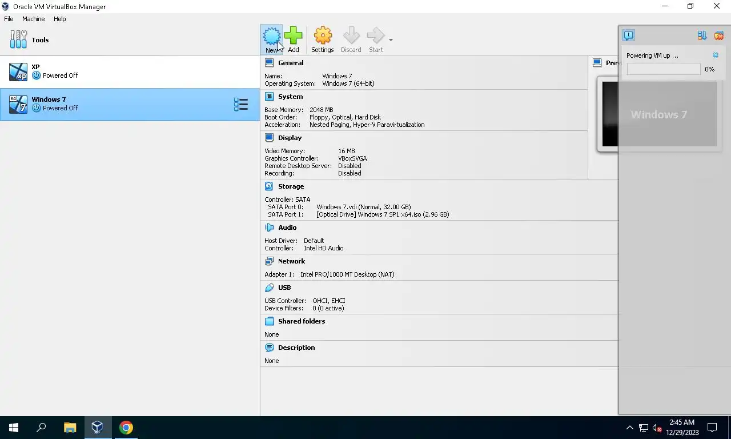The image size is (731, 439).
Task: Open the Help menu
Action: [59, 19]
